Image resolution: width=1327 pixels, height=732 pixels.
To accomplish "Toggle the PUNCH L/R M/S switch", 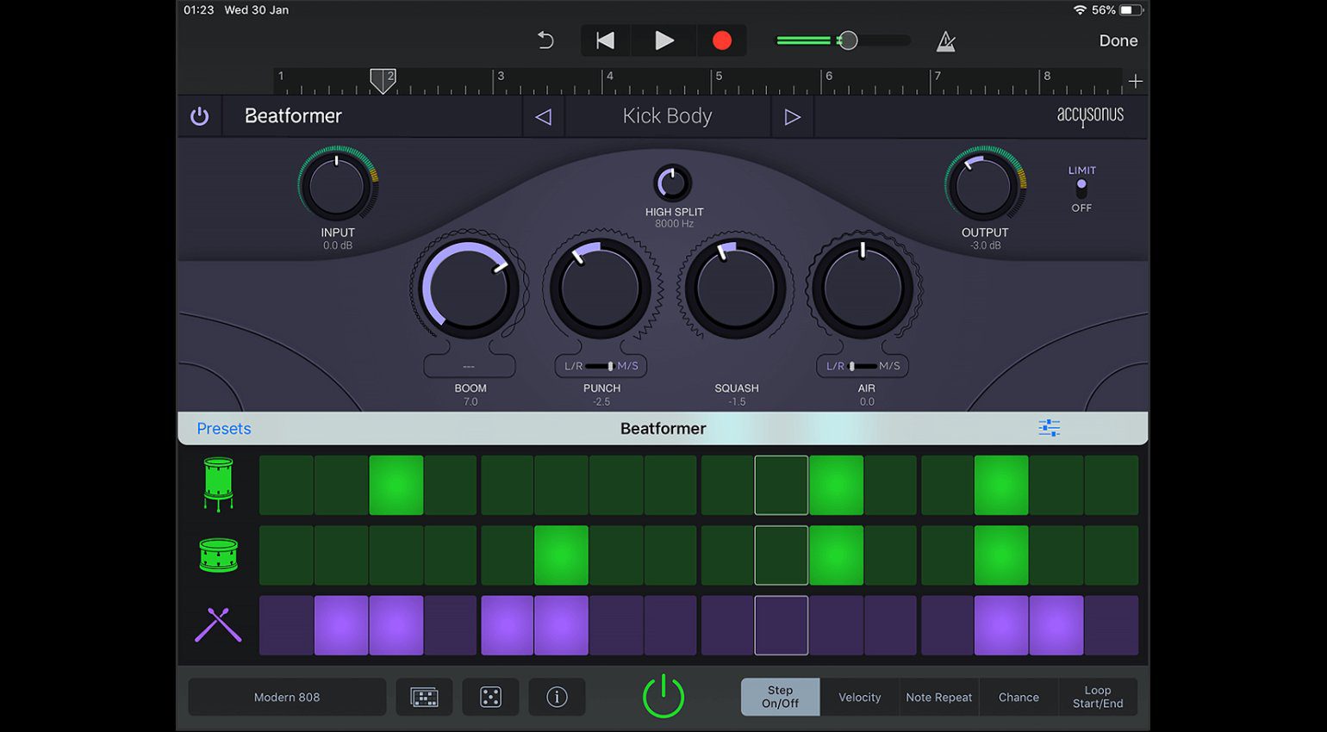I will click(601, 366).
